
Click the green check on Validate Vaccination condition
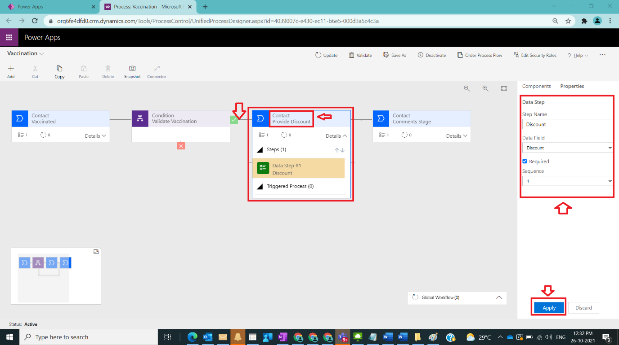point(233,120)
